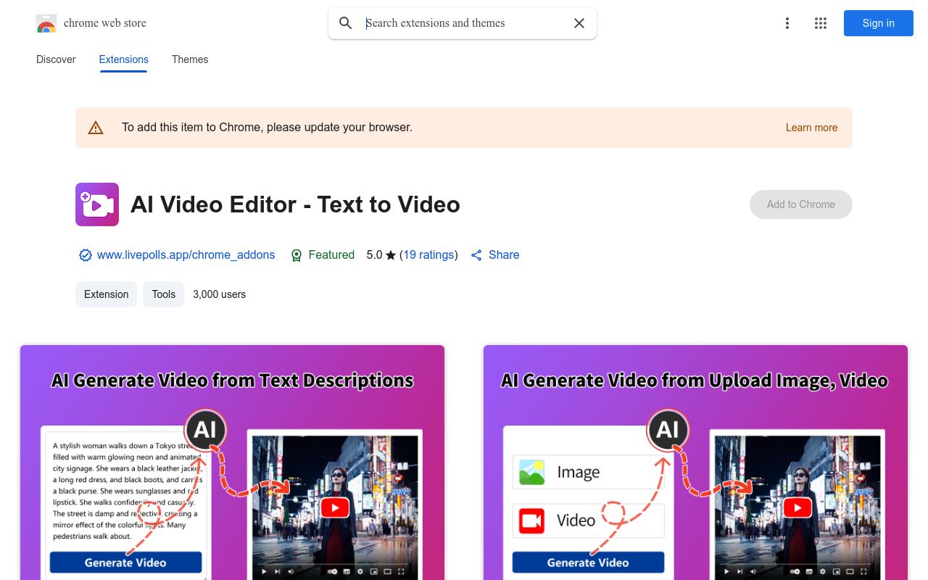The image size is (928, 580).
Task: Click the Share icon
Action: coord(476,255)
